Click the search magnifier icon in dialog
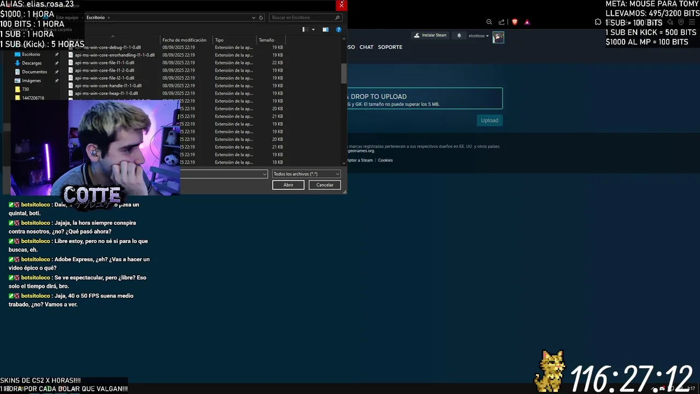Image resolution: width=700 pixels, height=394 pixels. tap(338, 18)
